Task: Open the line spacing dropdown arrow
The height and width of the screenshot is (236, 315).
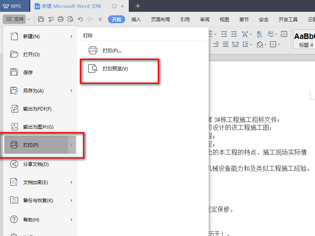Action: (x=251, y=44)
